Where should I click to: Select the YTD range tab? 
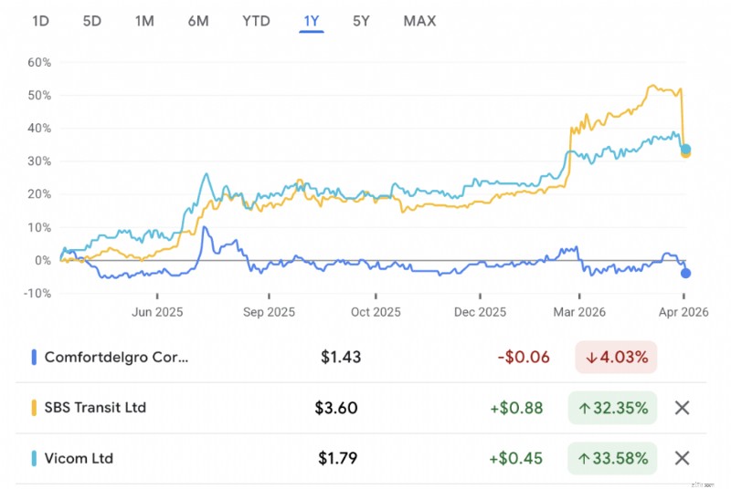[x=256, y=21]
